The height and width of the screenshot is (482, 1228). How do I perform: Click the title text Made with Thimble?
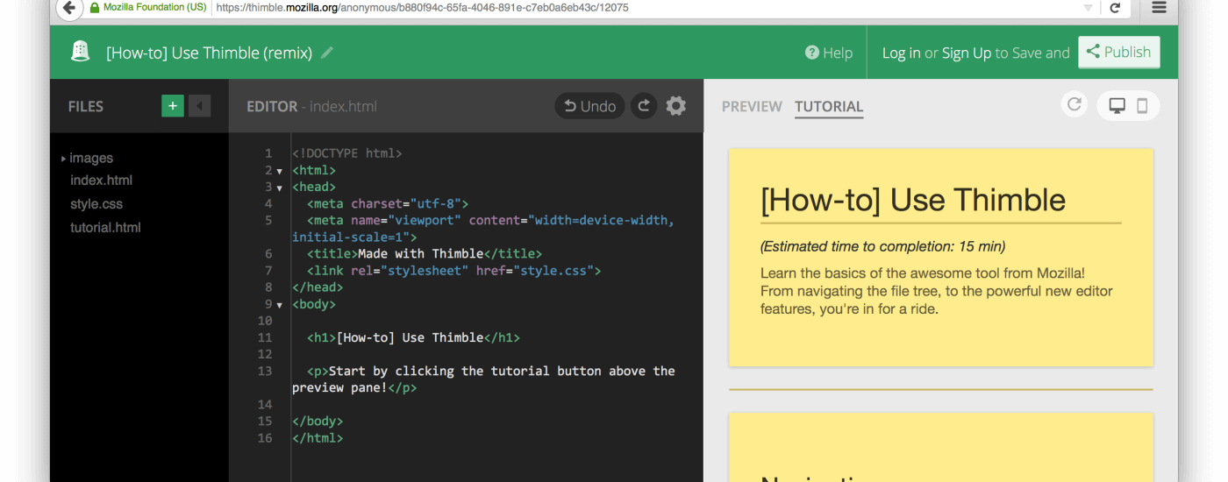click(421, 254)
